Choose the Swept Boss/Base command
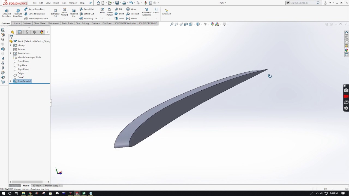Viewport: 349px width, 196px height. click(34, 9)
